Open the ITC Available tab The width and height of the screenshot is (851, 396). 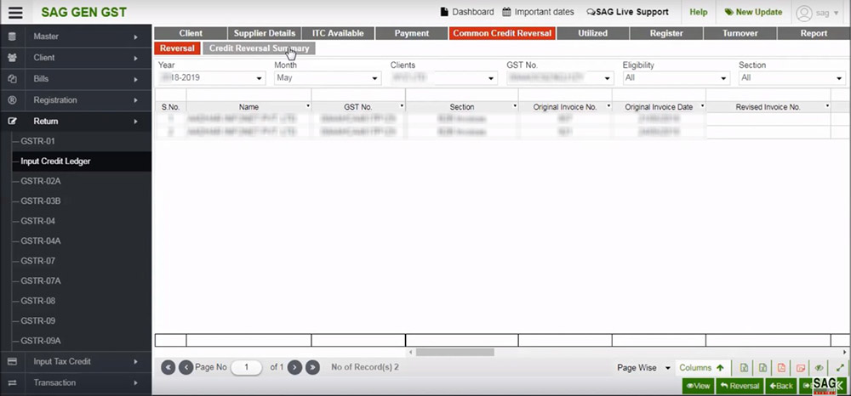click(x=337, y=33)
